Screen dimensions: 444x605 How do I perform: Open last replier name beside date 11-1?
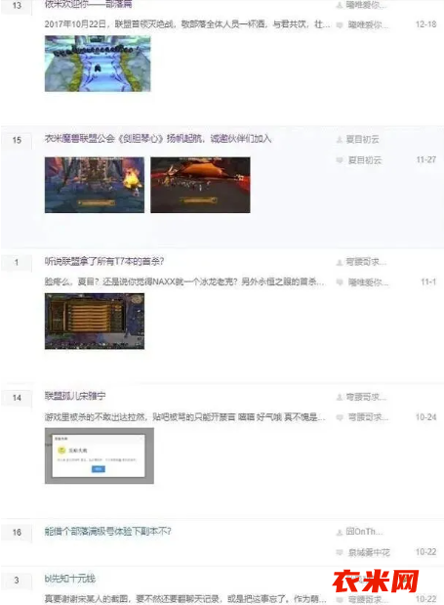(x=368, y=282)
